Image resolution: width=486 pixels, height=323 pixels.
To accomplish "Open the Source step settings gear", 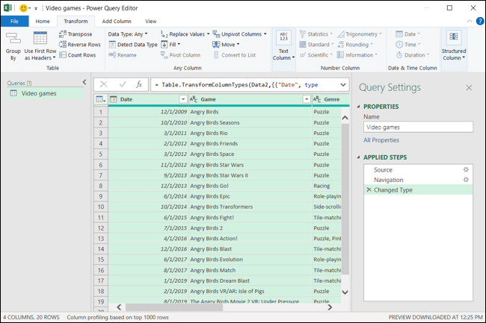I will point(466,169).
